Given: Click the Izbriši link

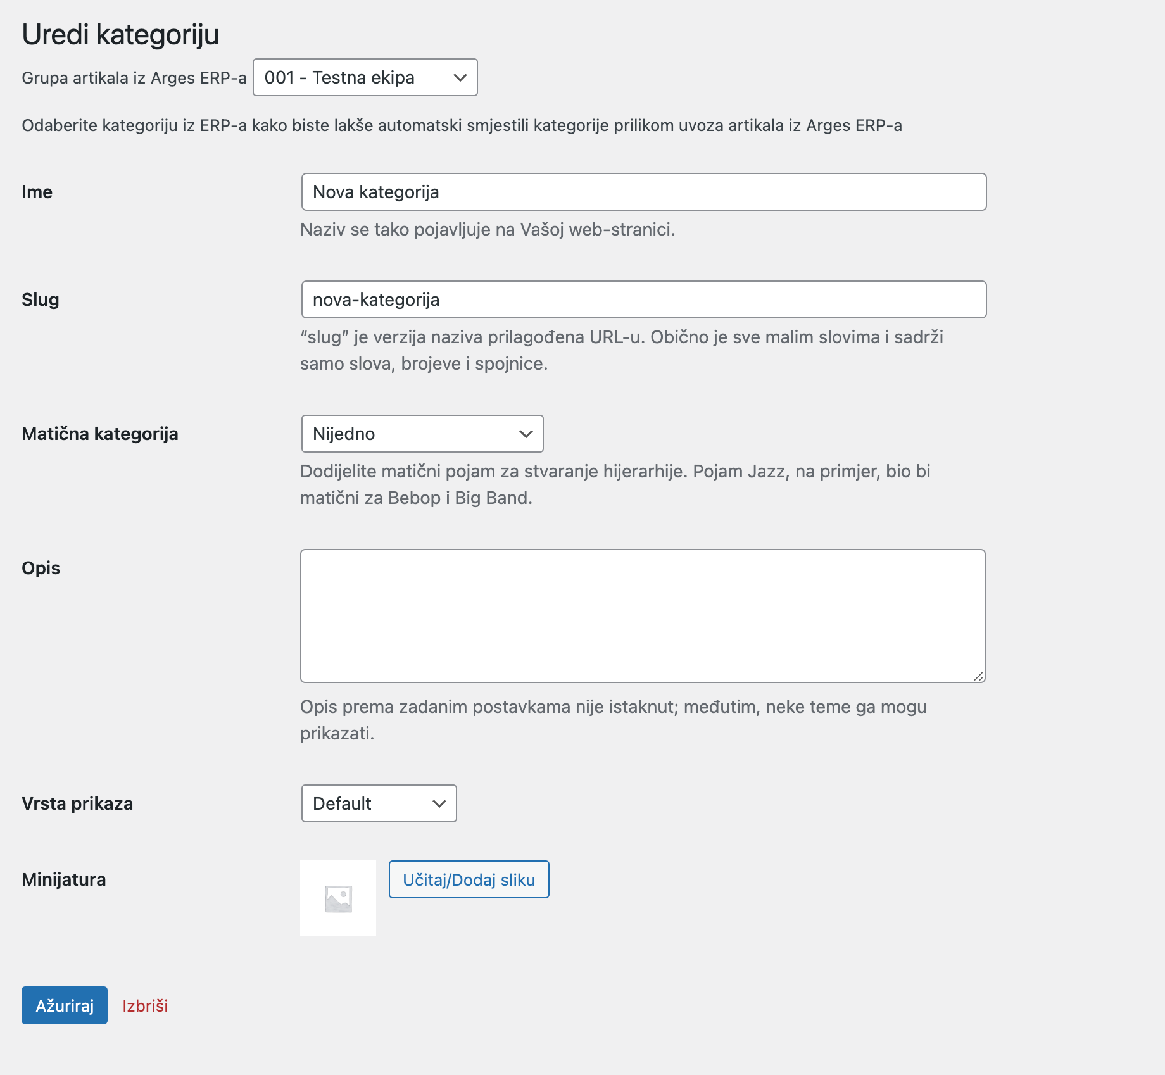Looking at the screenshot, I should click(145, 1005).
